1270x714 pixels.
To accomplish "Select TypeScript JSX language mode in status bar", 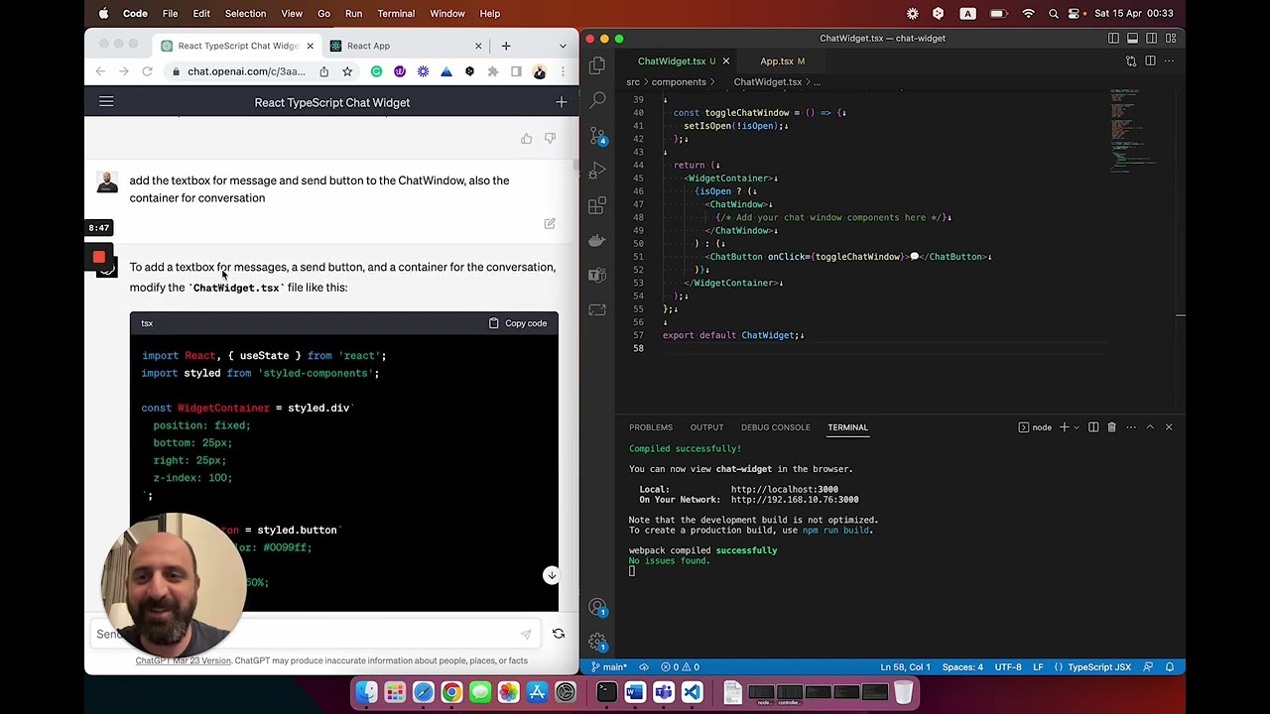I will 1098,667.
